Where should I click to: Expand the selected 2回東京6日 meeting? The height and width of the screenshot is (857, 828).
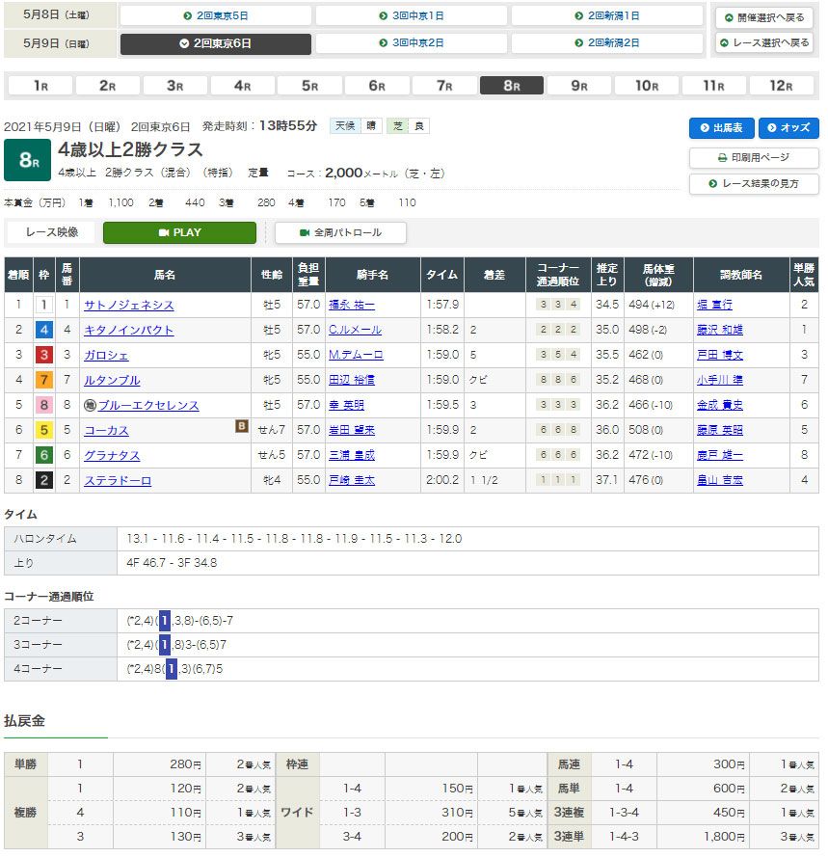tap(216, 43)
